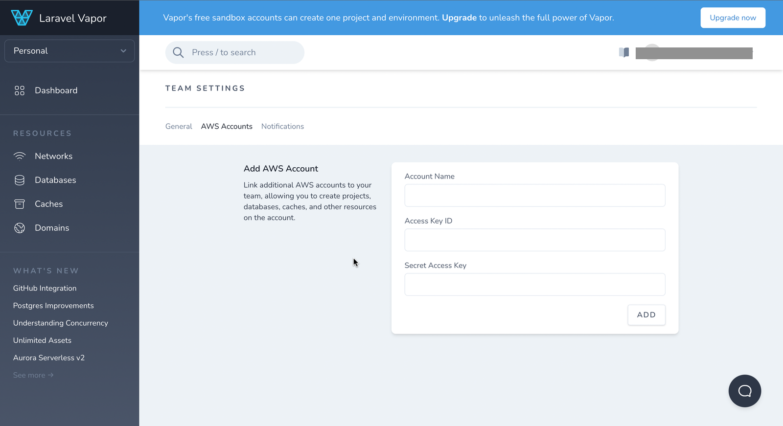The image size is (783, 426).
Task: Open the documentation book icon
Action: coord(624,52)
